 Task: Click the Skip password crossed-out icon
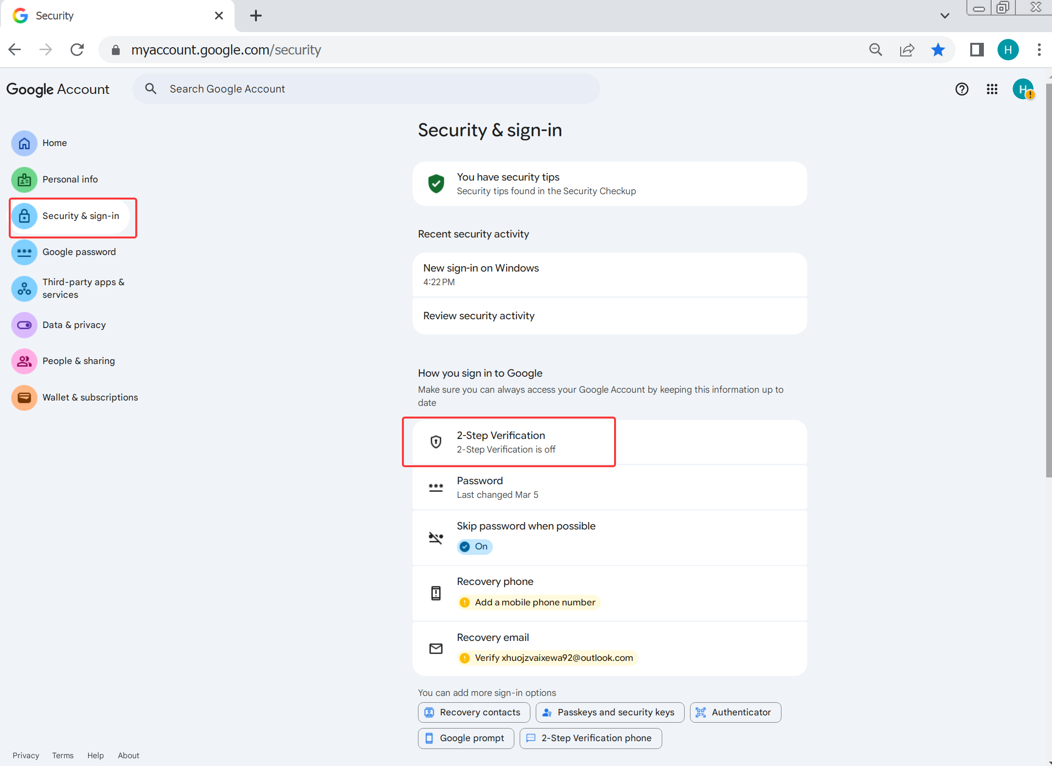point(436,538)
